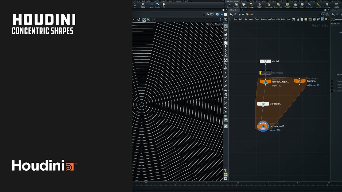Open the Labs menu

click(283, 19)
